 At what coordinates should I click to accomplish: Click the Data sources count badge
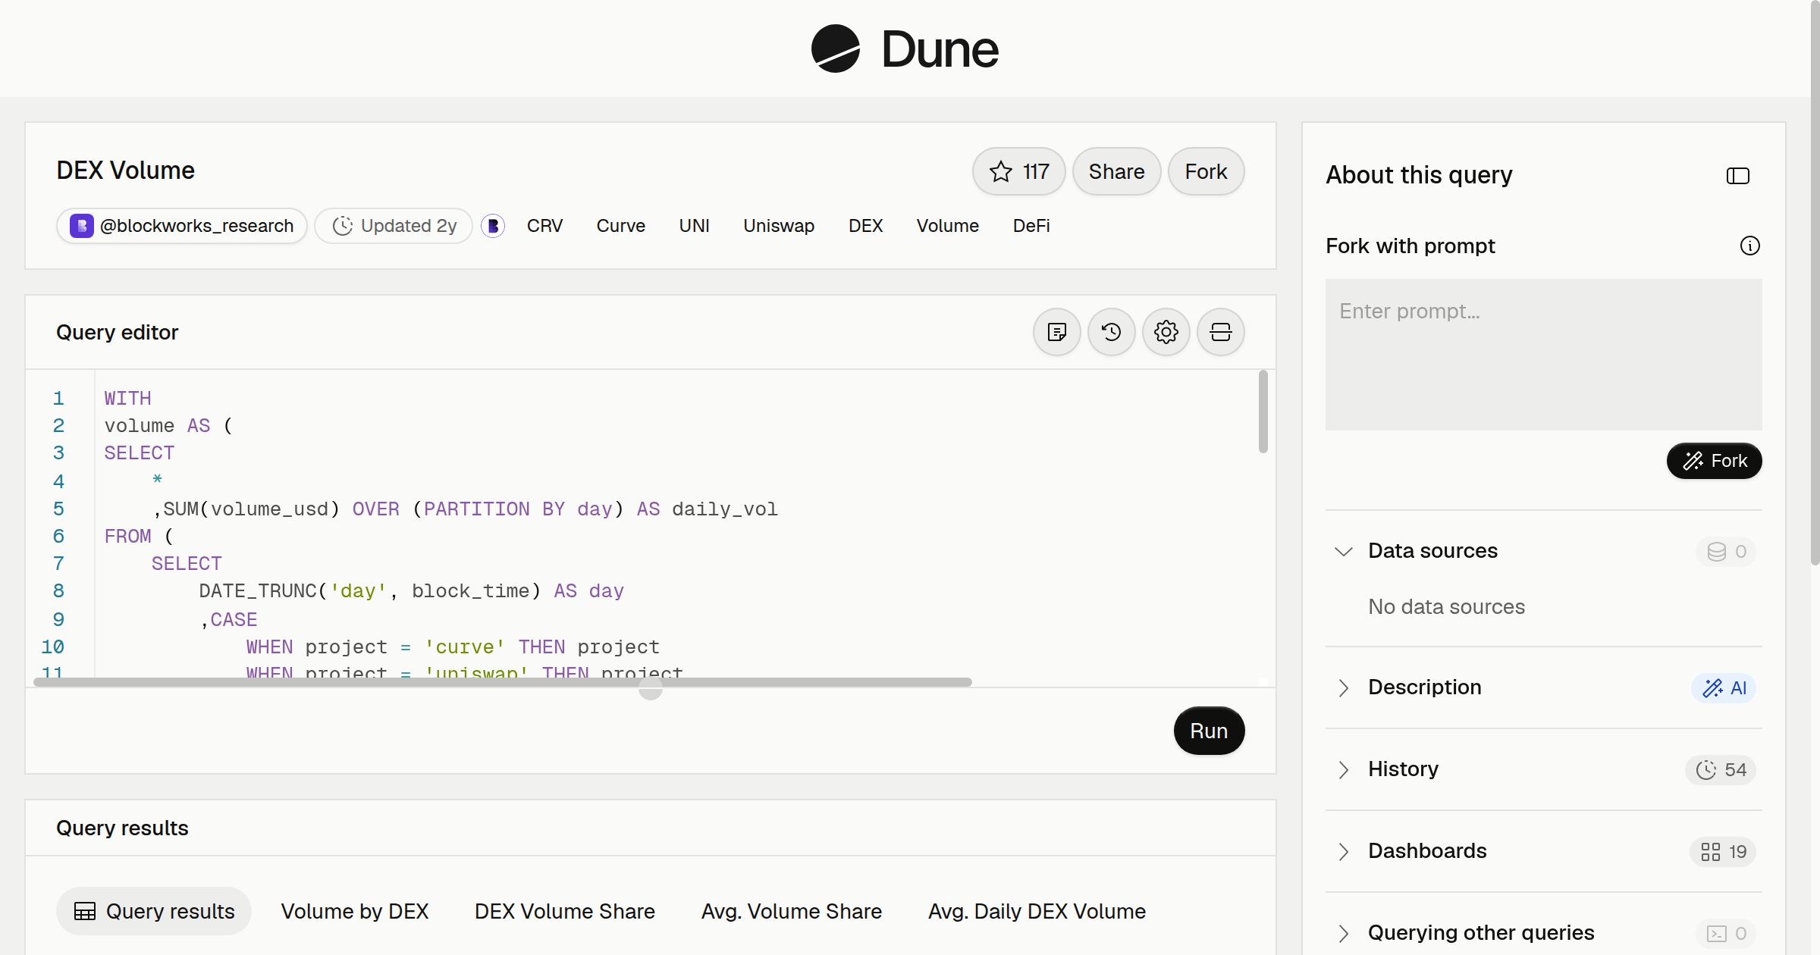click(1726, 551)
